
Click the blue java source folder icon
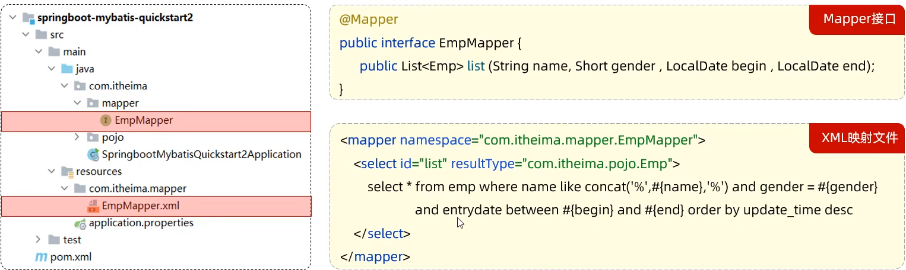67,69
